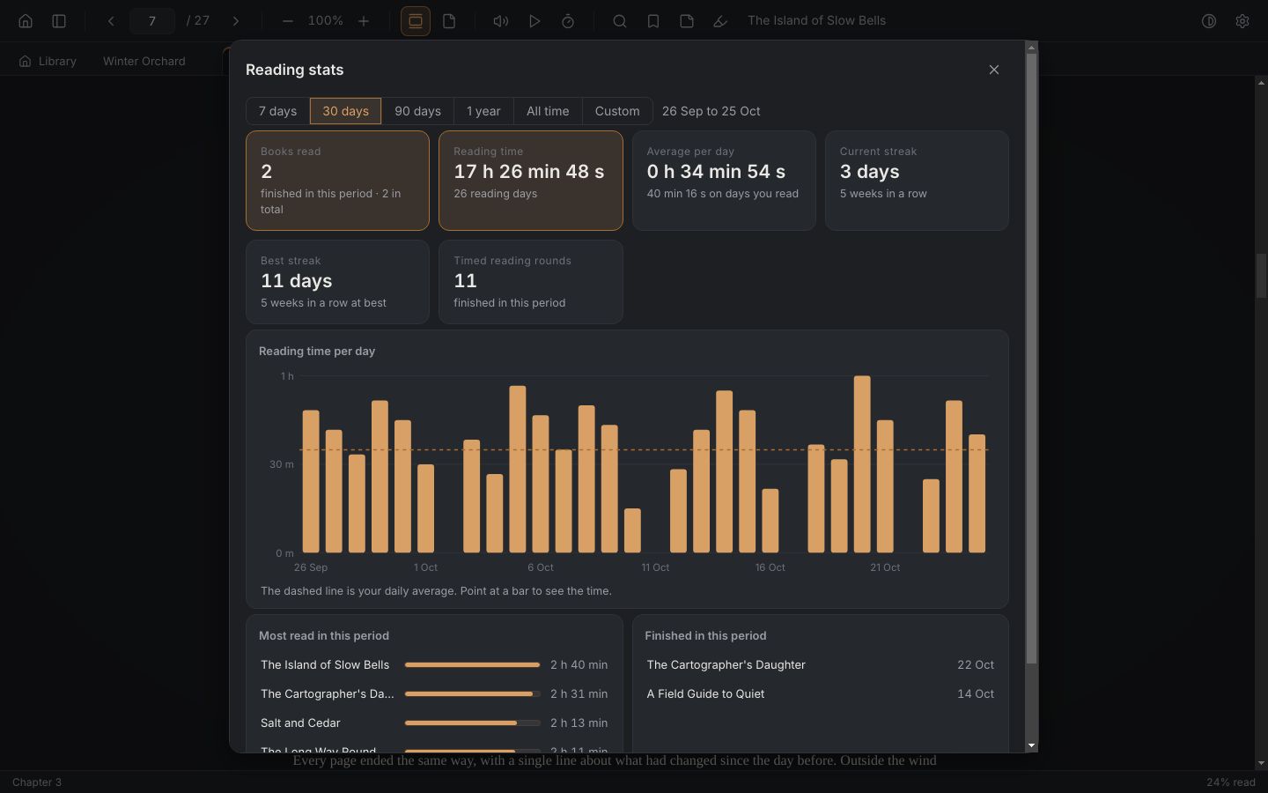Click the 14 Oct finish date
The height and width of the screenshot is (793, 1268).
(976, 694)
